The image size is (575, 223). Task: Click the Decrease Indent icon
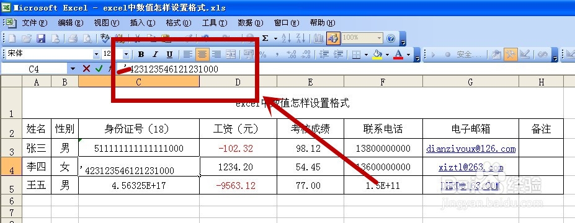pyautogui.click(x=324, y=55)
